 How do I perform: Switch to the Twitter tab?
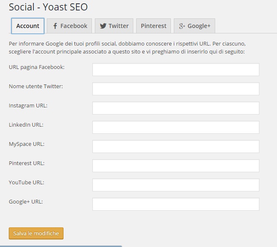point(114,26)
